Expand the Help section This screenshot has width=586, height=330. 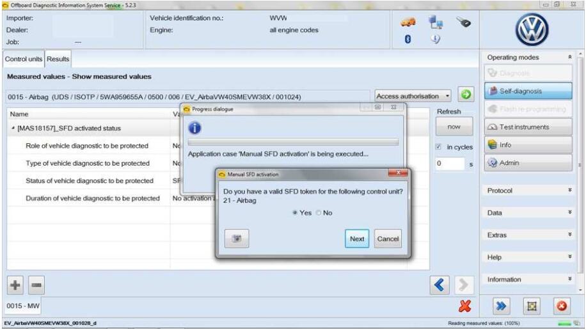[569, 256]
